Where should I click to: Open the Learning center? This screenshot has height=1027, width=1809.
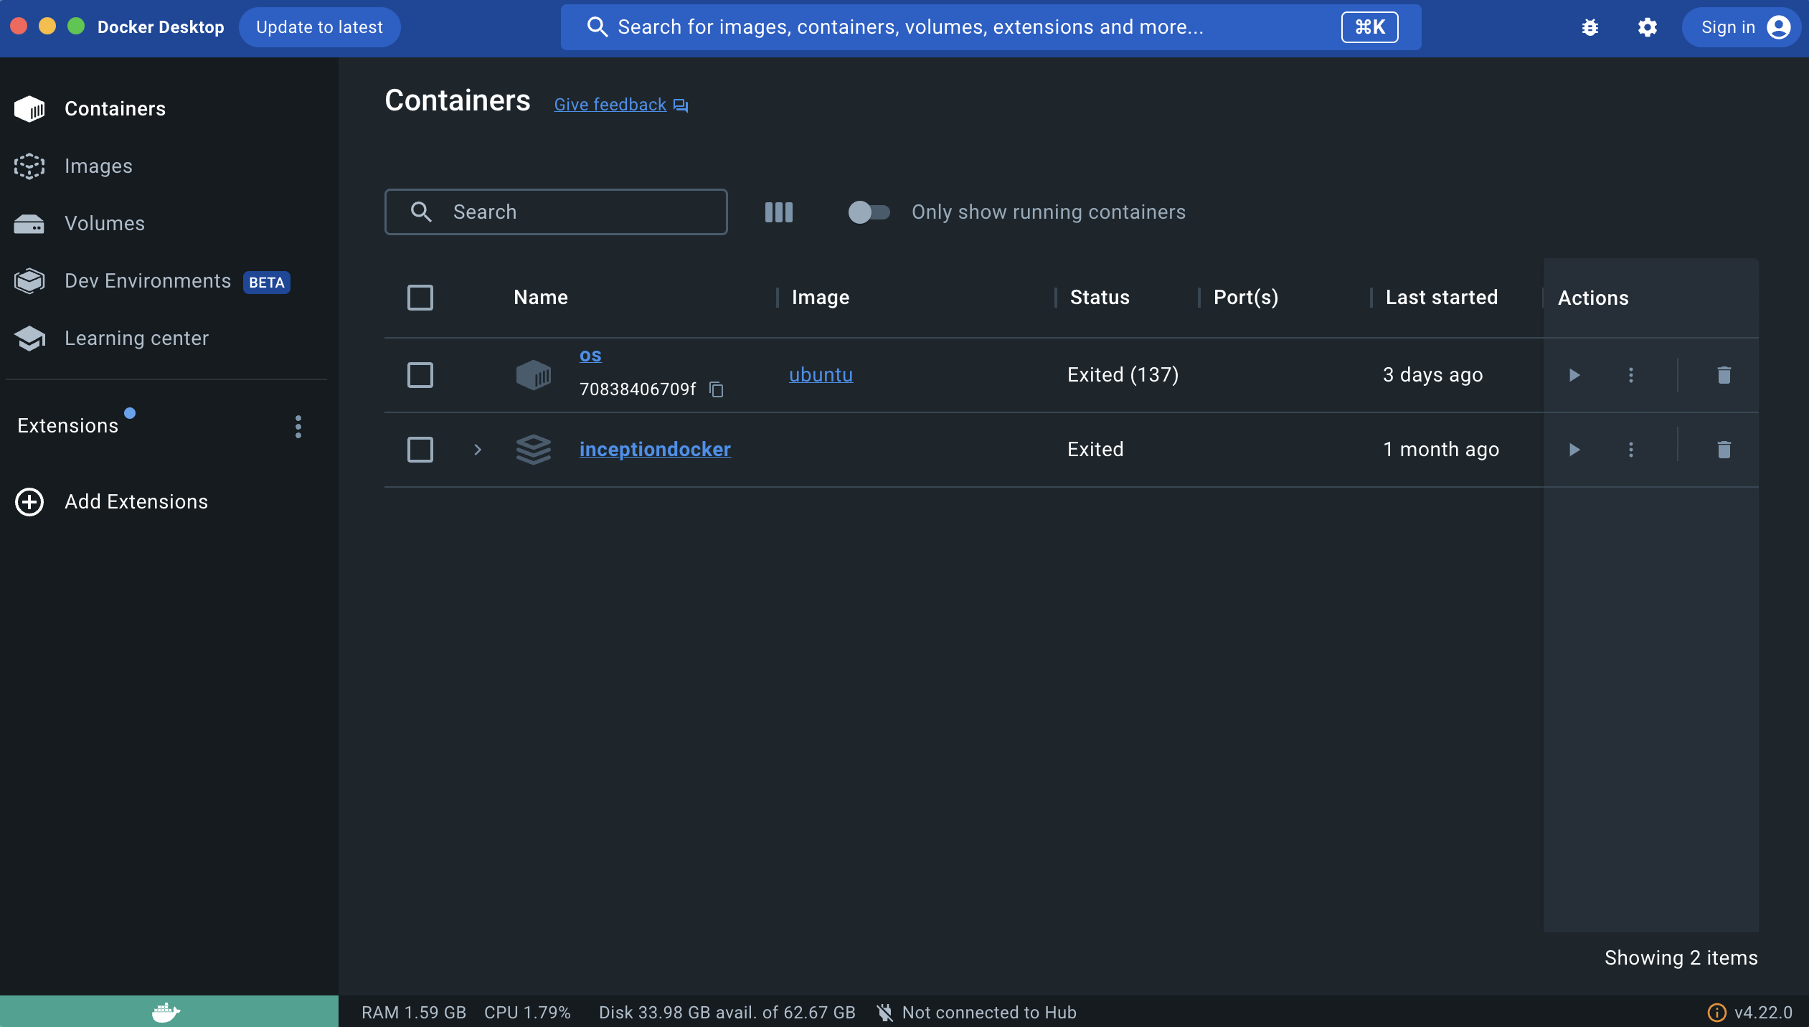click(136, 338)
